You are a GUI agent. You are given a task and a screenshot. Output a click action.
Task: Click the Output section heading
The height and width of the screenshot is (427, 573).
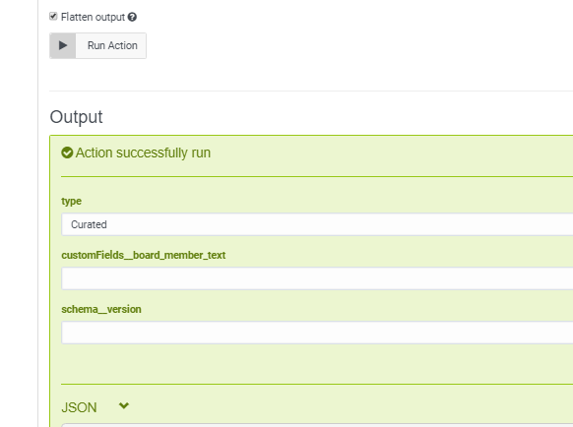click(x=76, y=117)
